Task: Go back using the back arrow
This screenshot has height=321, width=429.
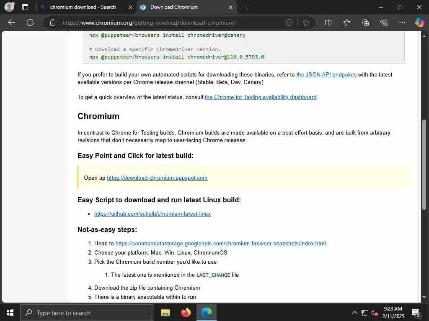Action: (12, 23)
